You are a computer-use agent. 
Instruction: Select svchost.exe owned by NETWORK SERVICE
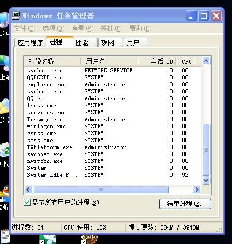[x=113, y=70]
